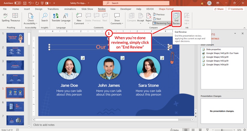Open the Reject dropdown arrow
Screen dimensions: 247x131
(148, 23)
